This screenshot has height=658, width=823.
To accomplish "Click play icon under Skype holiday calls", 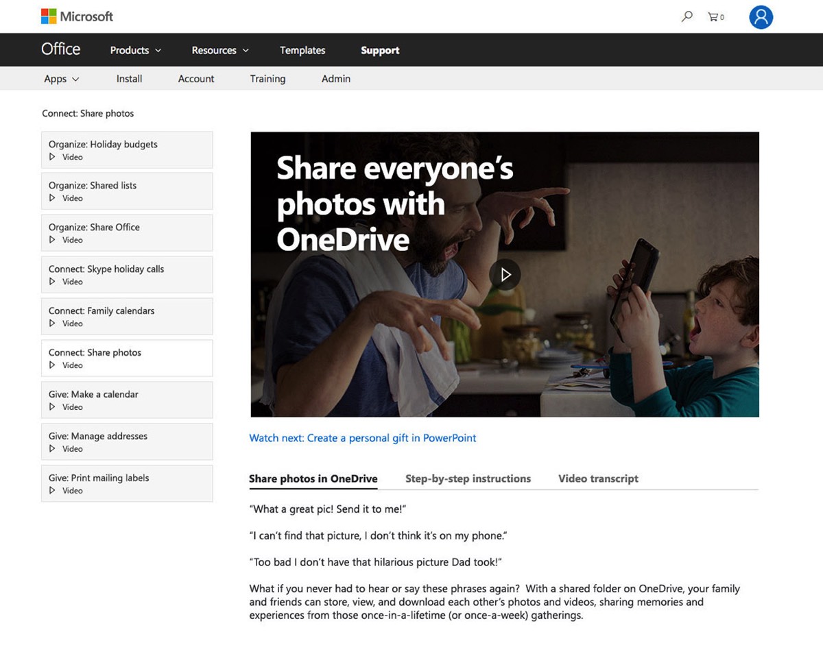I will point(52,282).
